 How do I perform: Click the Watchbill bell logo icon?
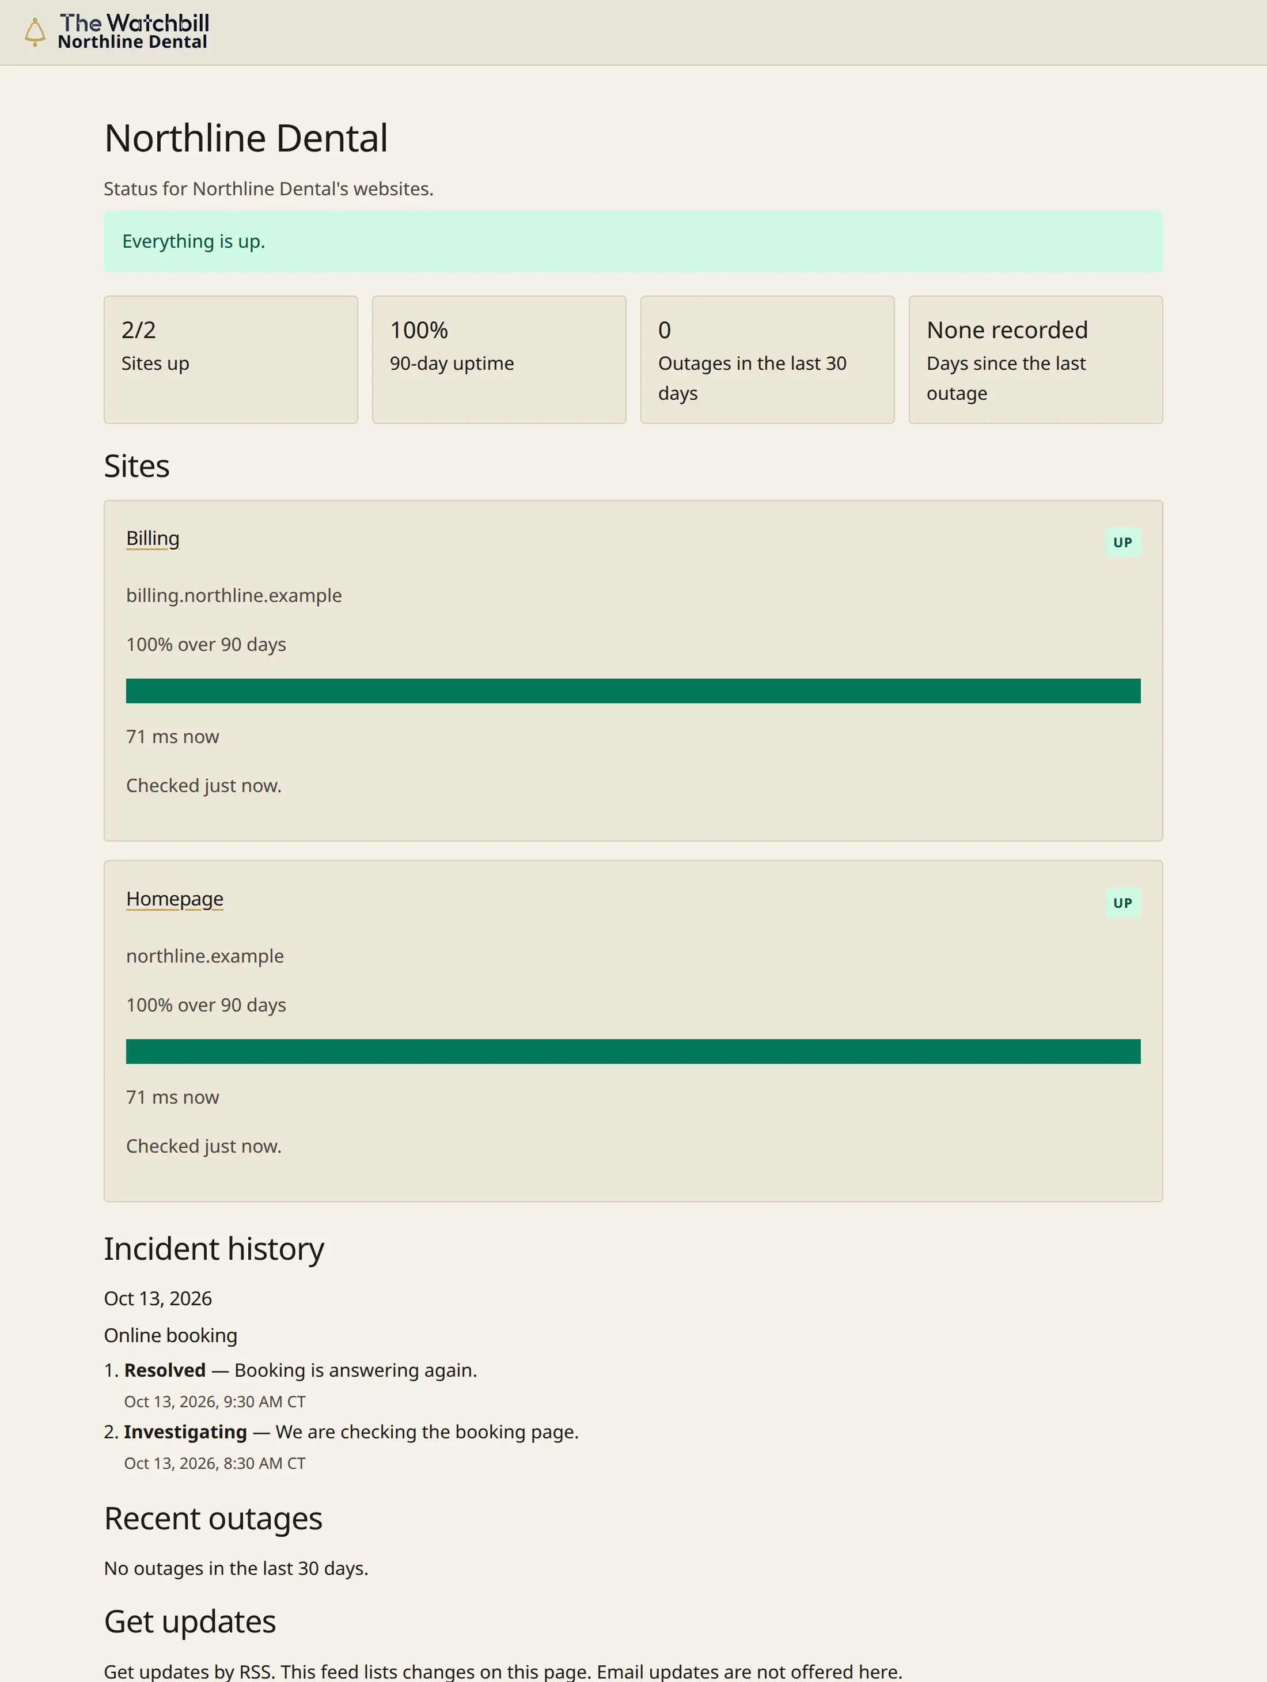pyautogui.click(x=35, y=32)
